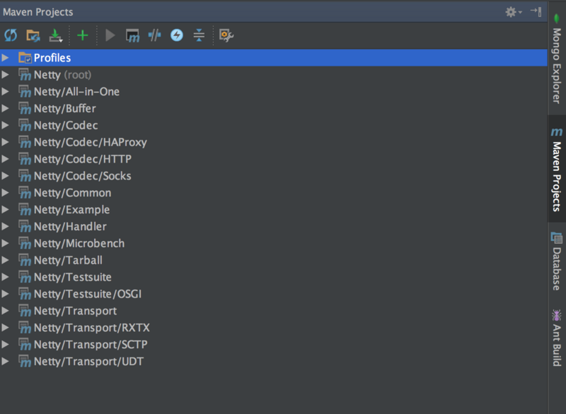566x414 pixels.
Task: Select Netty/Transport text
Action: click(75, 311)
